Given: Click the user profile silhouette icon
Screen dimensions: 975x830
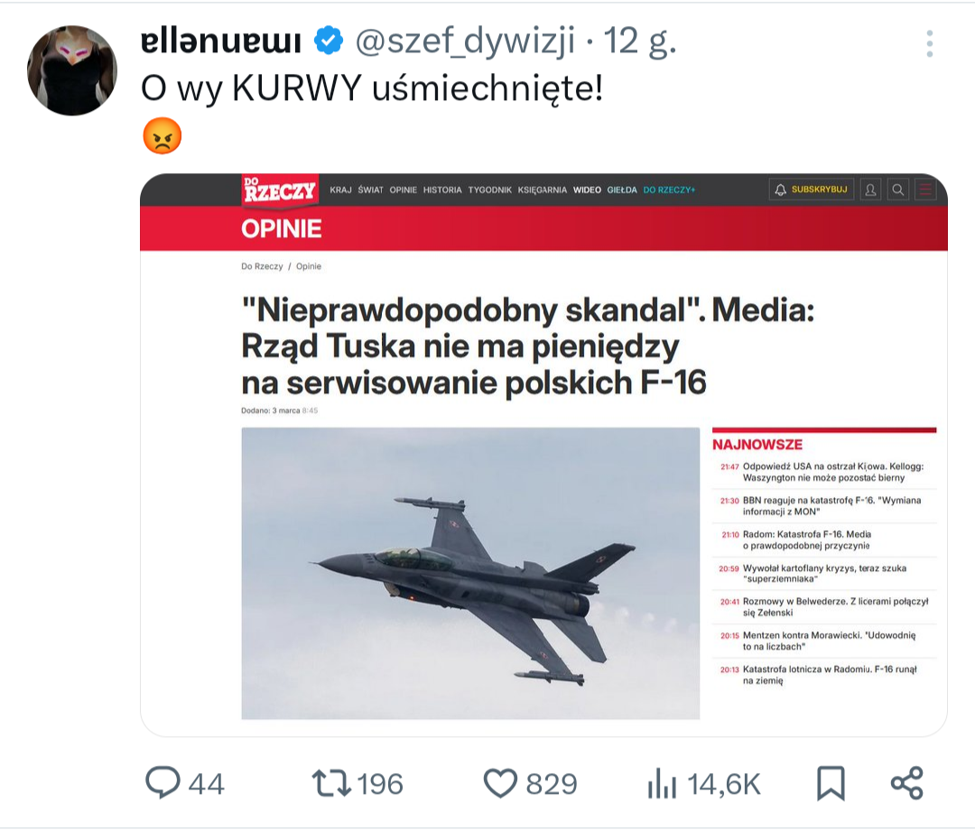Looking at the screenshot, I should 871,189.
